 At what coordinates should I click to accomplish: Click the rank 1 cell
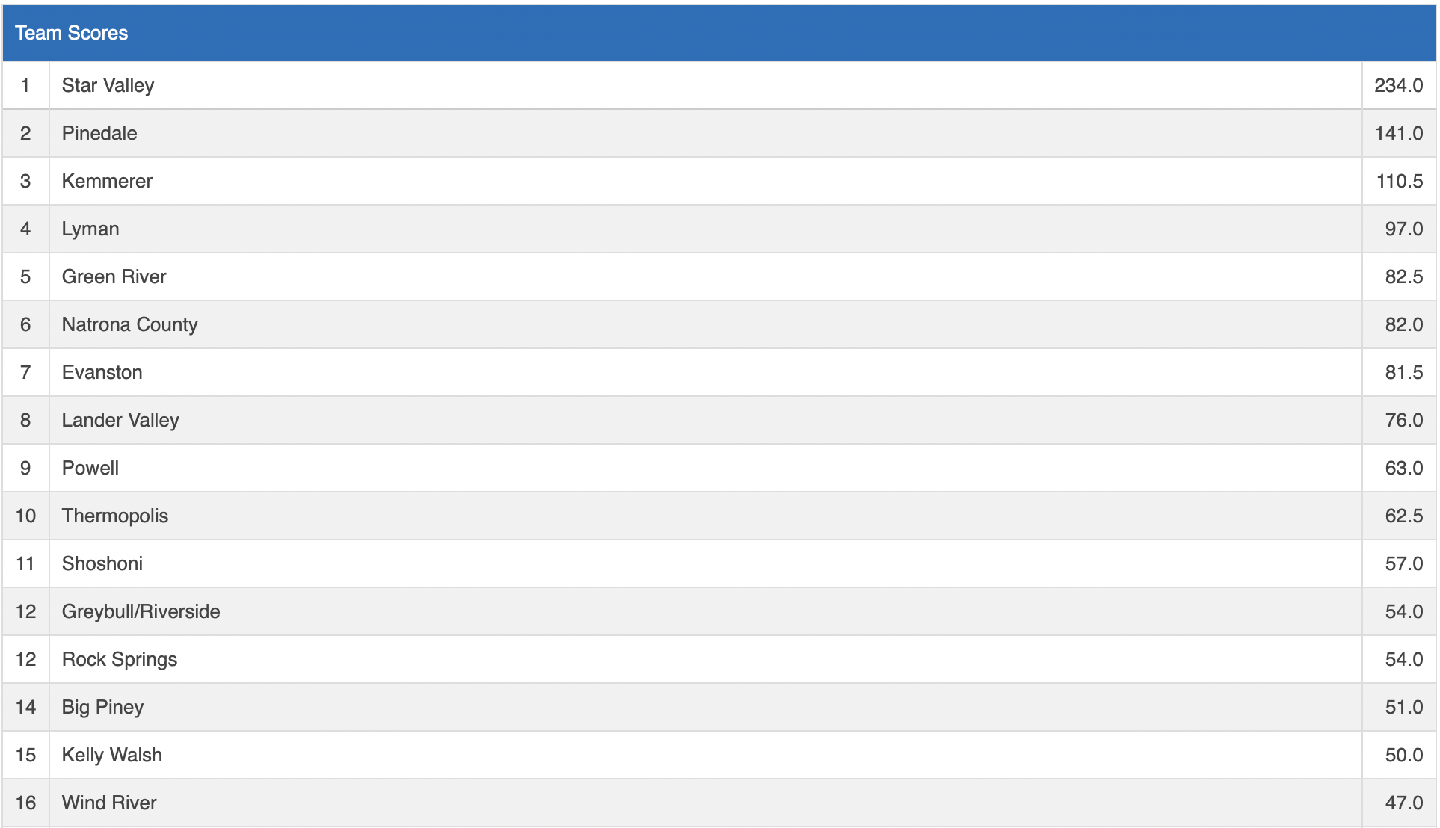pyautogui.click(x=25, y=85)
